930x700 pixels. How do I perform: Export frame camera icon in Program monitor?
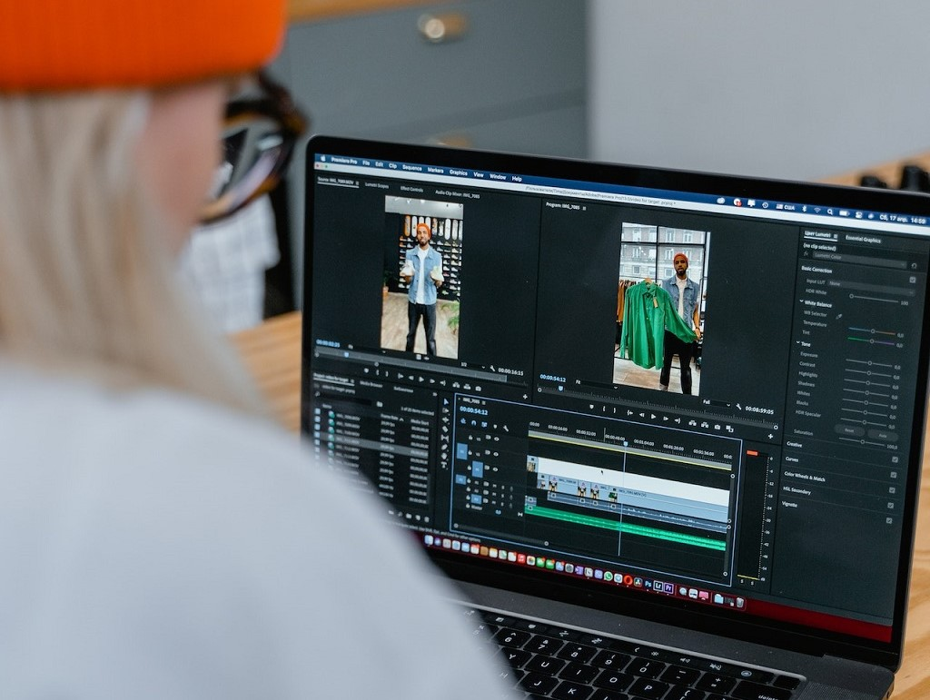coord(717,427)
